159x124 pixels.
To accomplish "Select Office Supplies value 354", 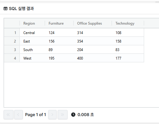I will coord(93,41).
